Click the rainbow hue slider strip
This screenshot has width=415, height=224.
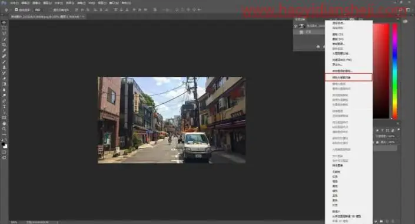pos(394,71)
